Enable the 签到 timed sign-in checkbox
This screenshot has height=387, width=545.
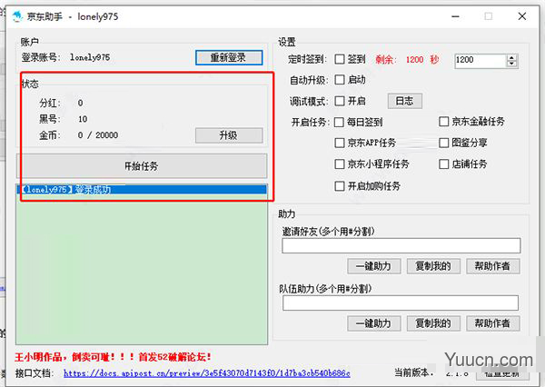coord(340,59)
